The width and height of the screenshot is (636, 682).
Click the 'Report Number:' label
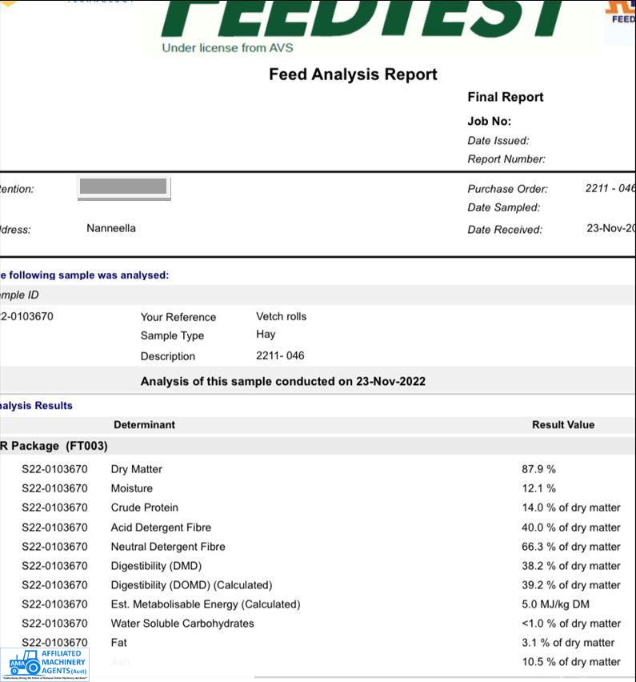pos(506,159)
